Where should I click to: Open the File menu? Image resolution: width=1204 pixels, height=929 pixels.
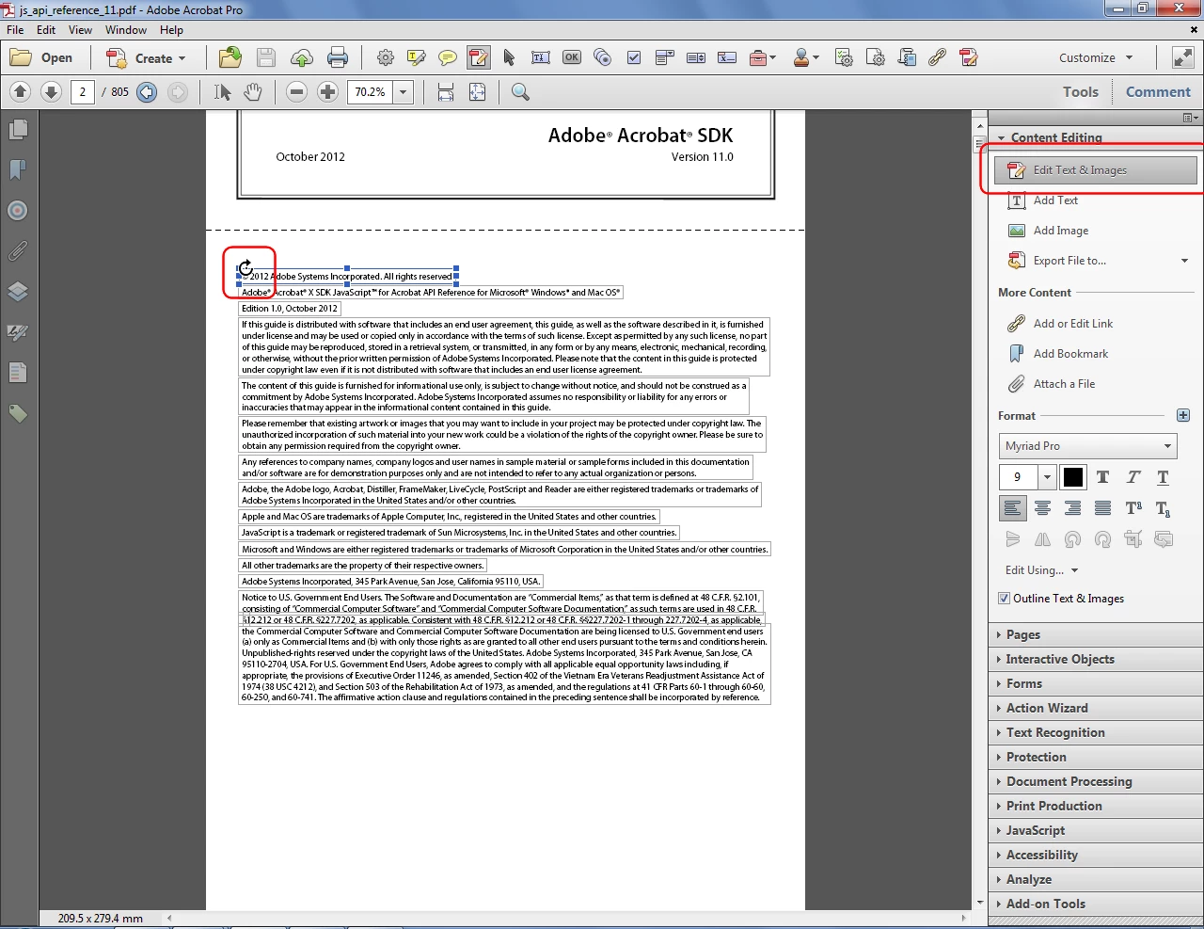point(16,30)
